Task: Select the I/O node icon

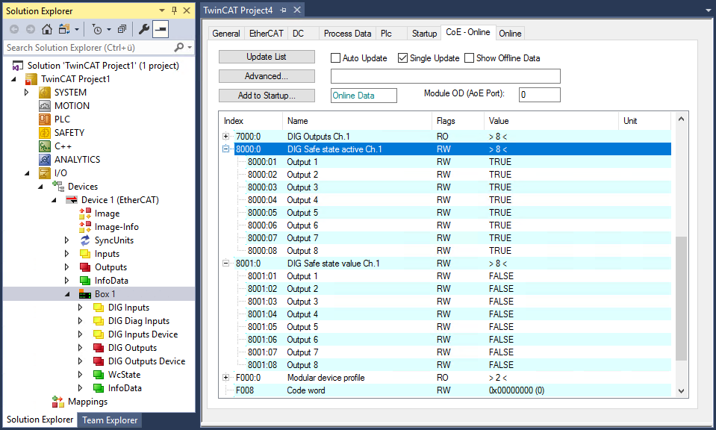Action: [45, 173]
